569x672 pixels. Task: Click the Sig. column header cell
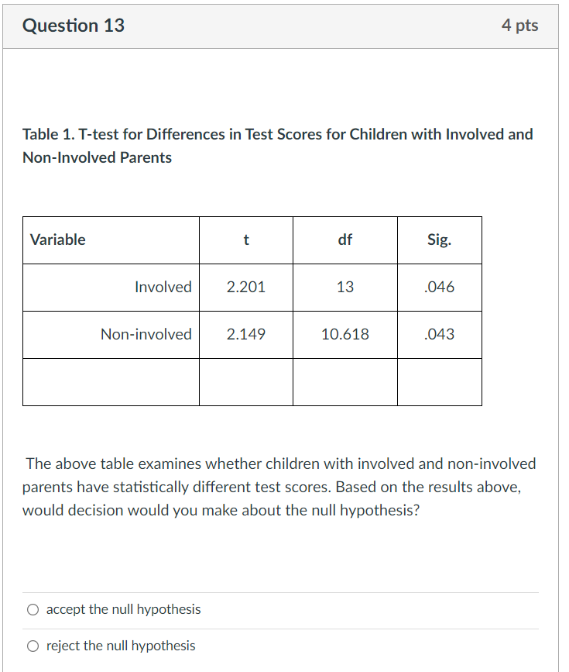pos(439,240)
